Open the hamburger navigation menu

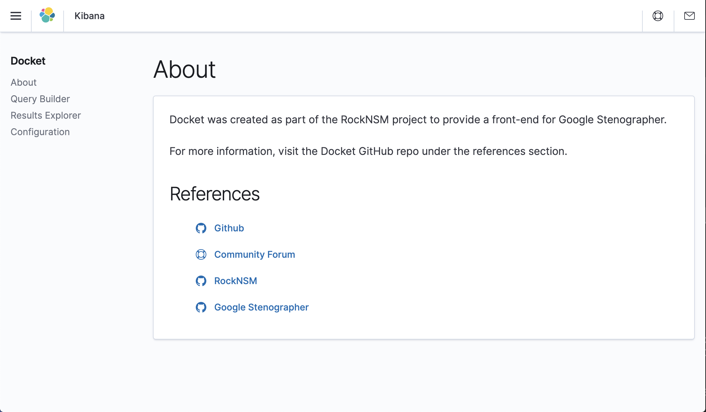(15, 16)
